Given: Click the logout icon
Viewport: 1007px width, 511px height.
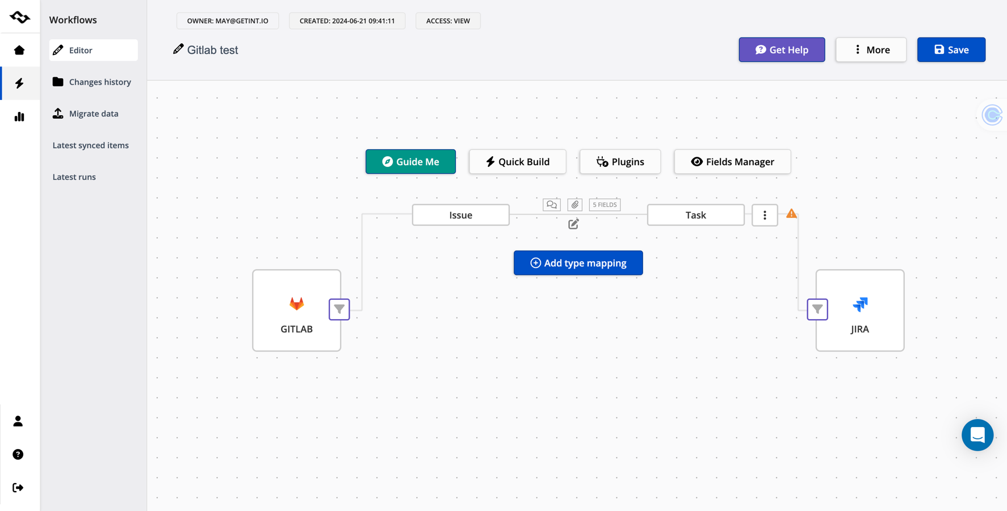Looking at the screenshot, I should (x=18, y=488).
